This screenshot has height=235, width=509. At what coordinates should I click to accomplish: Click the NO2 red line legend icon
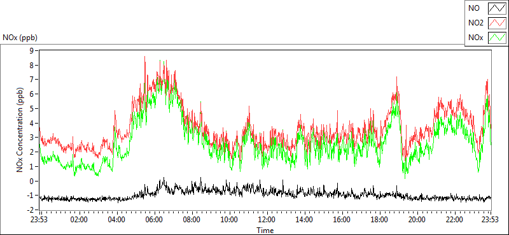pos(498,23)
